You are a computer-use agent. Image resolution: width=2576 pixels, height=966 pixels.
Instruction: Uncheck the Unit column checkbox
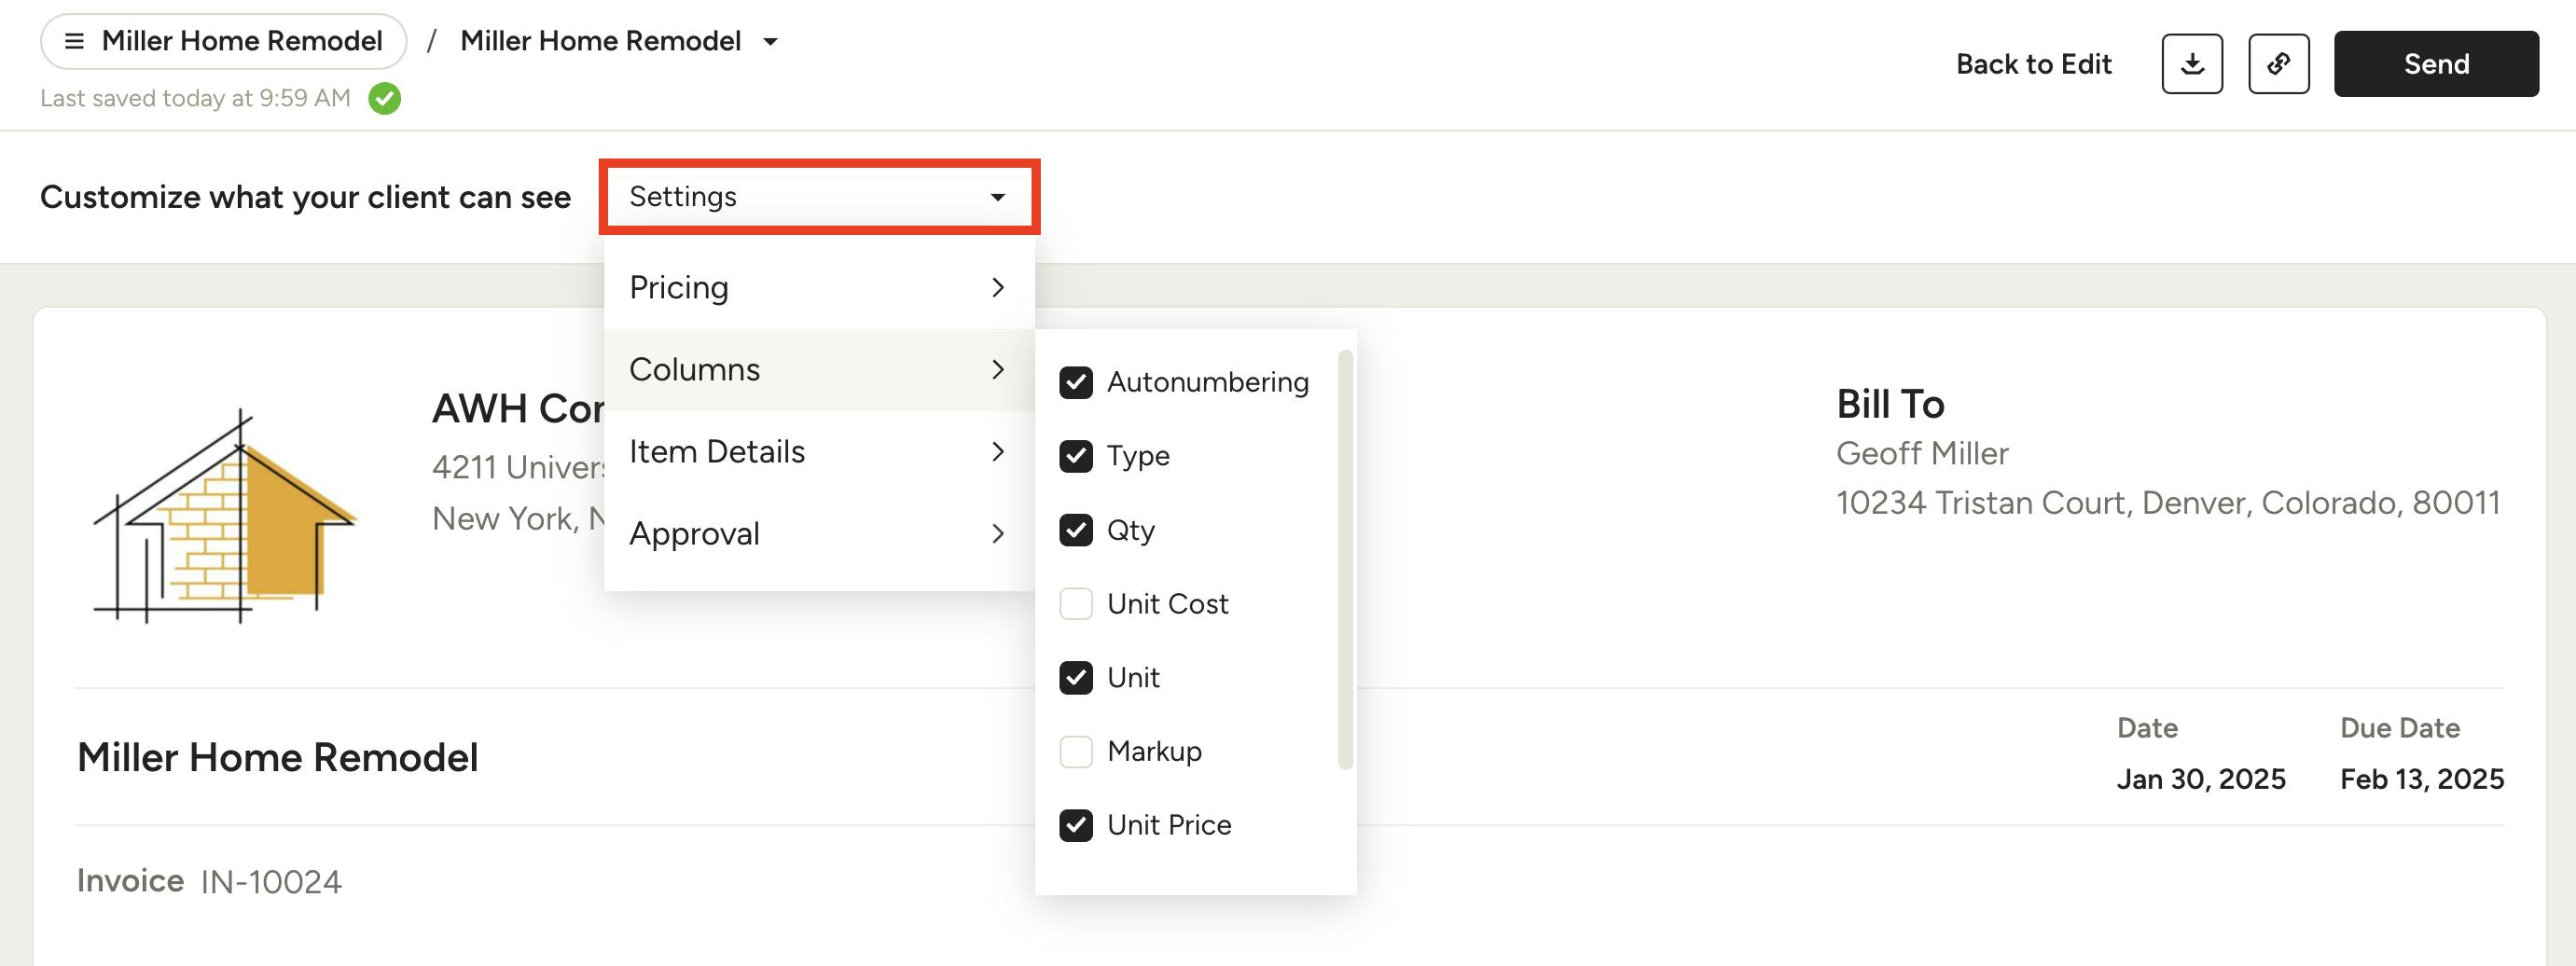pyautogui.click(x=1076, y=678)
